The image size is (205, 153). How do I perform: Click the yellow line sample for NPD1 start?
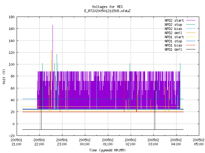pos(191,37)
